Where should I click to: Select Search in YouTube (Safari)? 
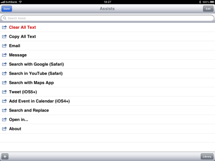pos(107,73)
